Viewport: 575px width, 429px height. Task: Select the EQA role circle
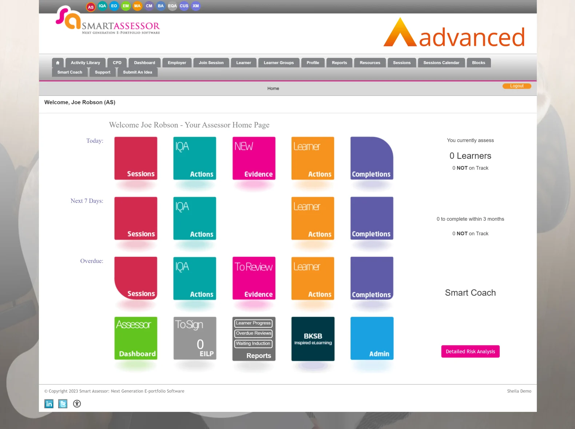172,6
